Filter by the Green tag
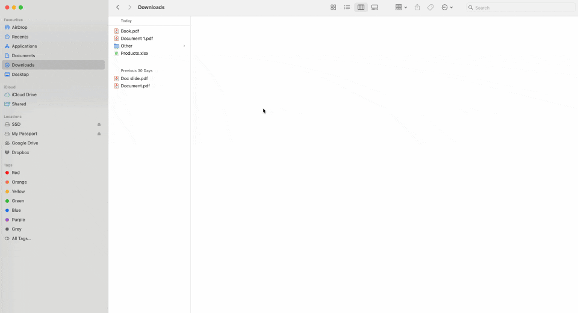This screenshot has height=313, width=578. point(53,201)
